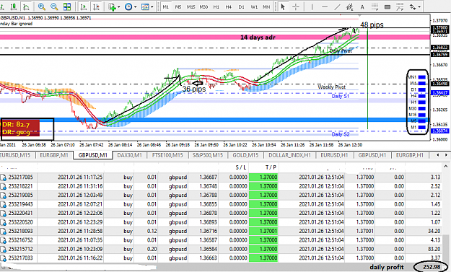Select the trendline drawing tool
This screenshot has width=451, height=272.
click(338, 6)
